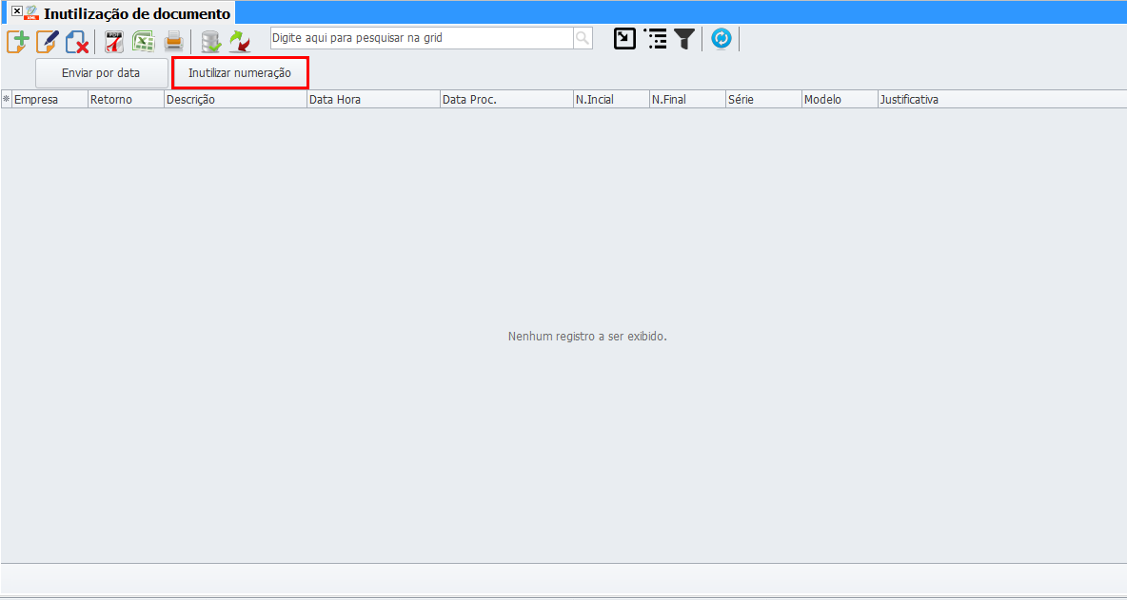Click the Justificativa column header
Screen dimensions: 1127x600
tap(999, 100)
